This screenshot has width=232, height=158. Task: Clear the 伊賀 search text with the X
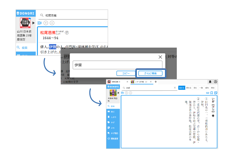175,88
